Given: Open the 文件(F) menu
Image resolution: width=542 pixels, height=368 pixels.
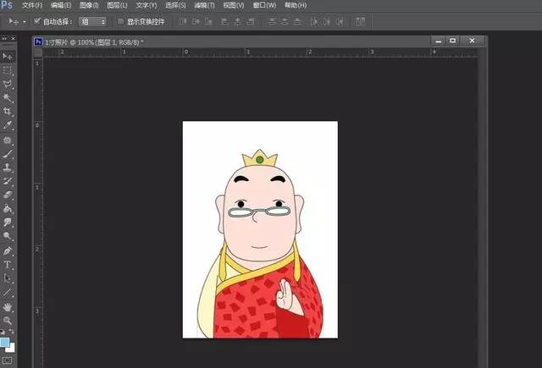Looking at the screenshot, I should pos(32,5).
